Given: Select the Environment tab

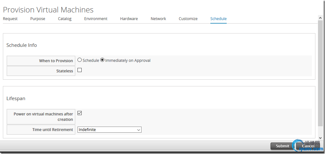Looking at the screenshot, I should (x=96, y=19).
